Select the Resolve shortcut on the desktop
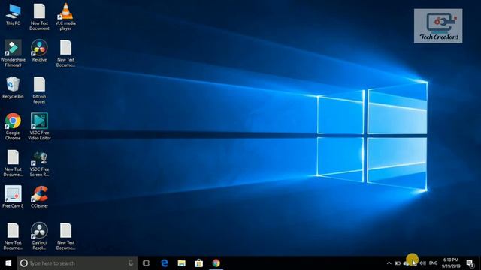Viewport: 481px width, 270px height. click(39, 51)
